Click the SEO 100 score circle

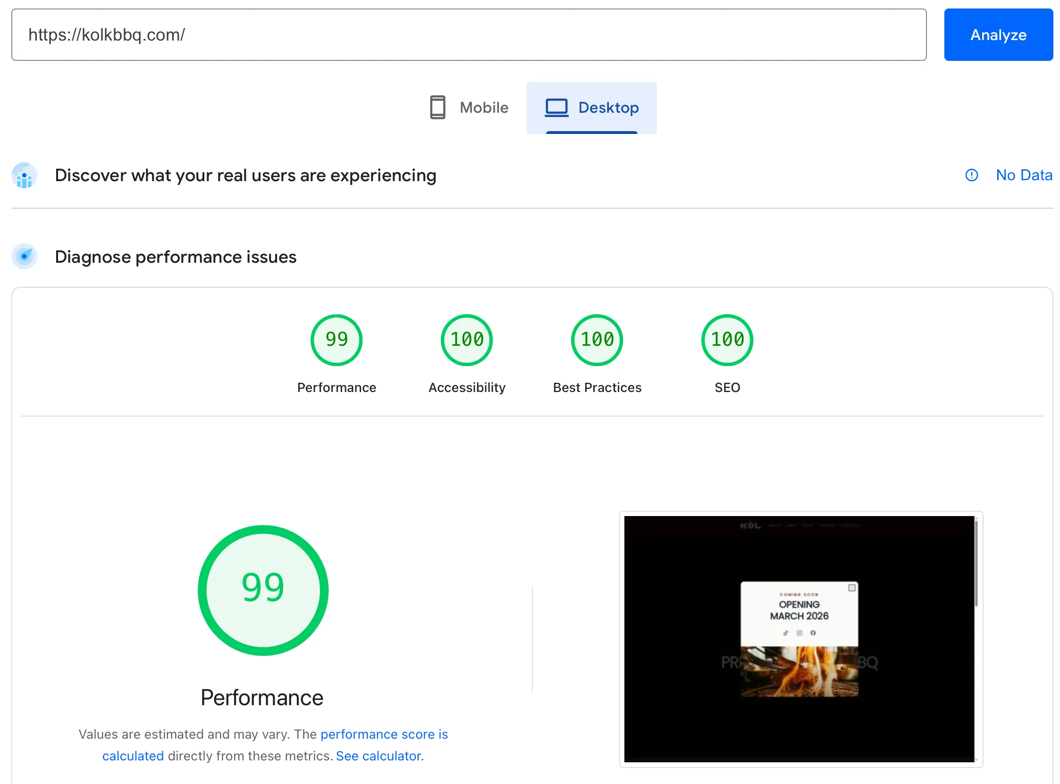pos(727,340)
